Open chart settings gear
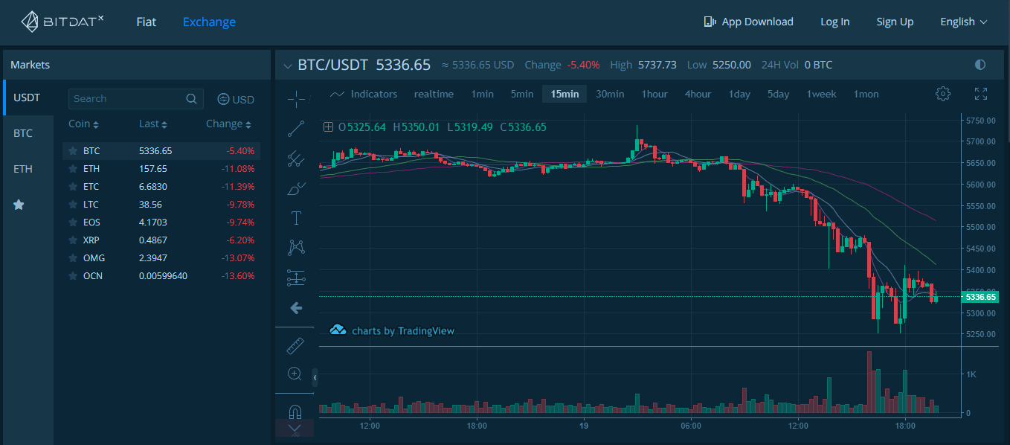The width and height of the screenshot is (1010, 445). [943, 94]
